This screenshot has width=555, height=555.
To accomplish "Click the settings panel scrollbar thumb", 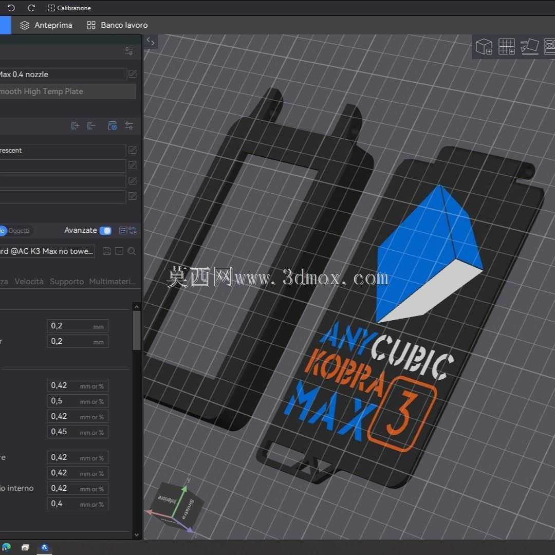I will (x=137, y=330).
